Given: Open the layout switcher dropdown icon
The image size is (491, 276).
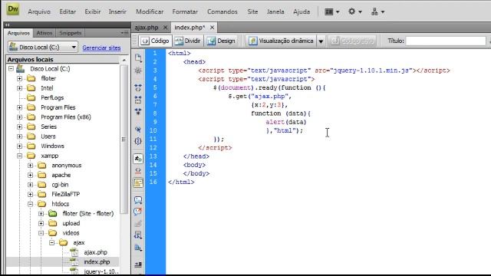Looking at the screenshot, I should click(332, 12).
